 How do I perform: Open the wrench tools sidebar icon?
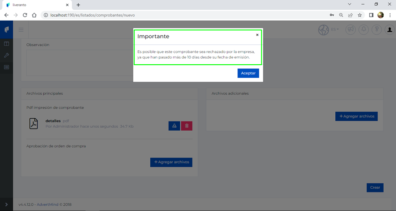(x=7, y=55)
